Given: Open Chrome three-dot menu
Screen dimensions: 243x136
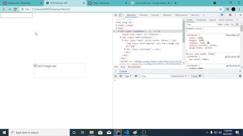Looking at the screenshot, I should click(239, 9).
